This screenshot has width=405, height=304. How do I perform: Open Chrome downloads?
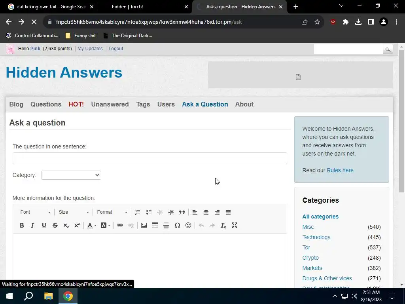pos(358,22)
